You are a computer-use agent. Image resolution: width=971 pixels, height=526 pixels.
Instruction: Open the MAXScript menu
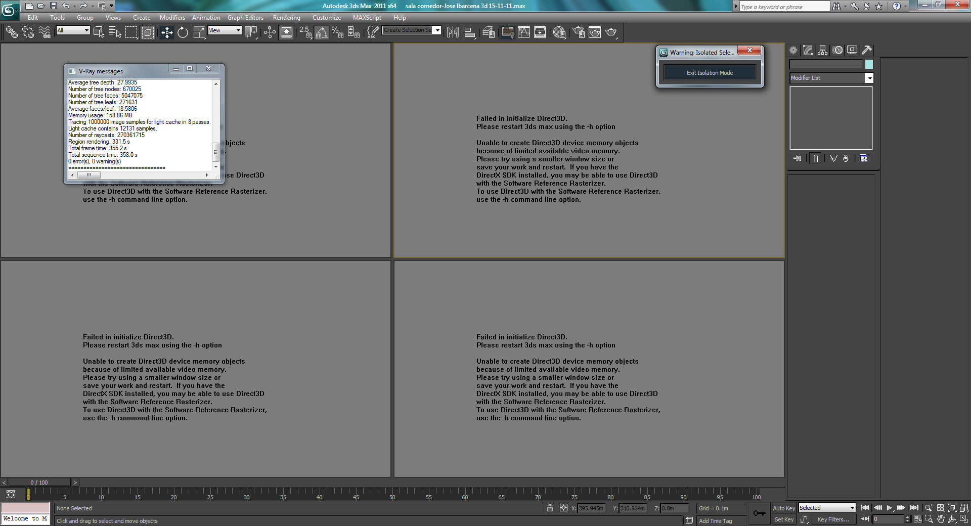pyautogui.click(x=367, y=18)
